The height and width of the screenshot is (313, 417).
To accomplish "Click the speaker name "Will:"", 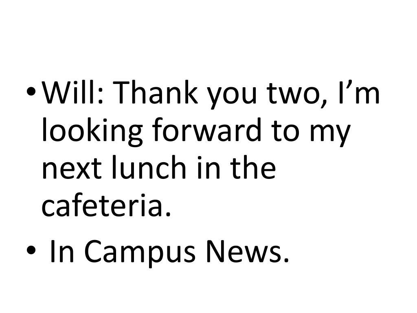I will tap(74, 93).
